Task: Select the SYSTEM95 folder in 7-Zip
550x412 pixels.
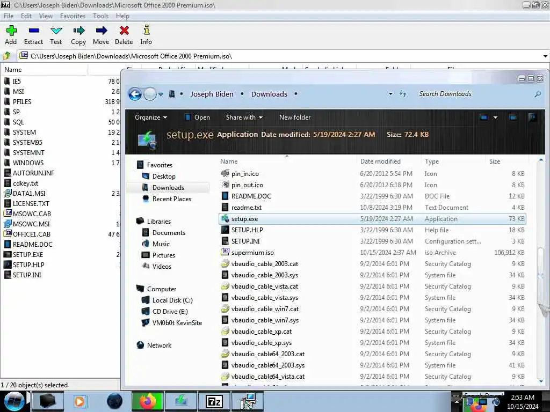Action: (x=27, y=143)
